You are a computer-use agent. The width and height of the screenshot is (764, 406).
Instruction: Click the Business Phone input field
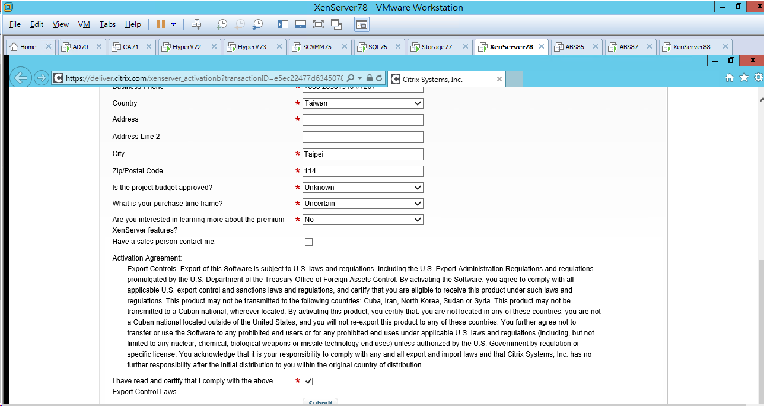(x=363, y=89)
